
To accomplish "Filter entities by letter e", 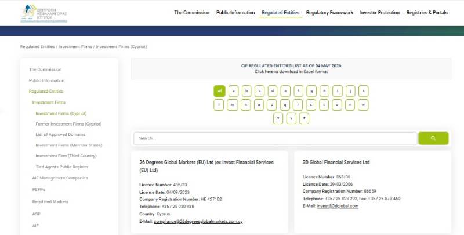I will pyautogui.click(x=285, y=91).
